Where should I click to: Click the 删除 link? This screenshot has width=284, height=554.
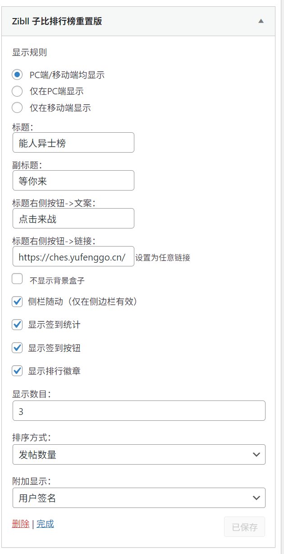click(x=20, y=524)
